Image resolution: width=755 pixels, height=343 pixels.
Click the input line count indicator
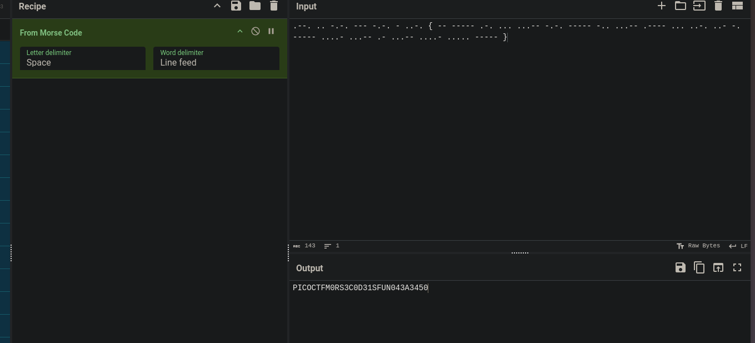point(332,246)
